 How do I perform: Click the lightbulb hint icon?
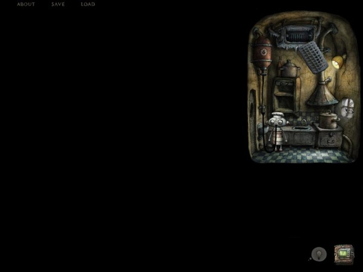[319, 254]
